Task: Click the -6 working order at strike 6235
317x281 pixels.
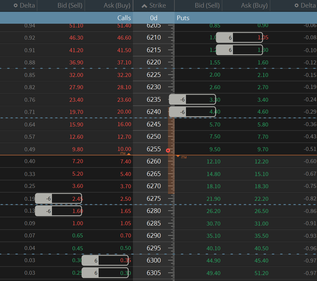Action: pos(182,99)
